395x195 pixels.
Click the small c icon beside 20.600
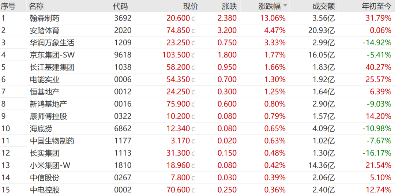pos(193,19)
